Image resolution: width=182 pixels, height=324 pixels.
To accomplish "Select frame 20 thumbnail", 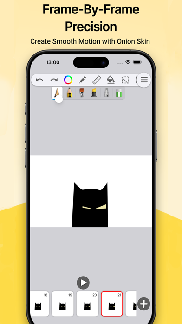I will tap(87, 304).
